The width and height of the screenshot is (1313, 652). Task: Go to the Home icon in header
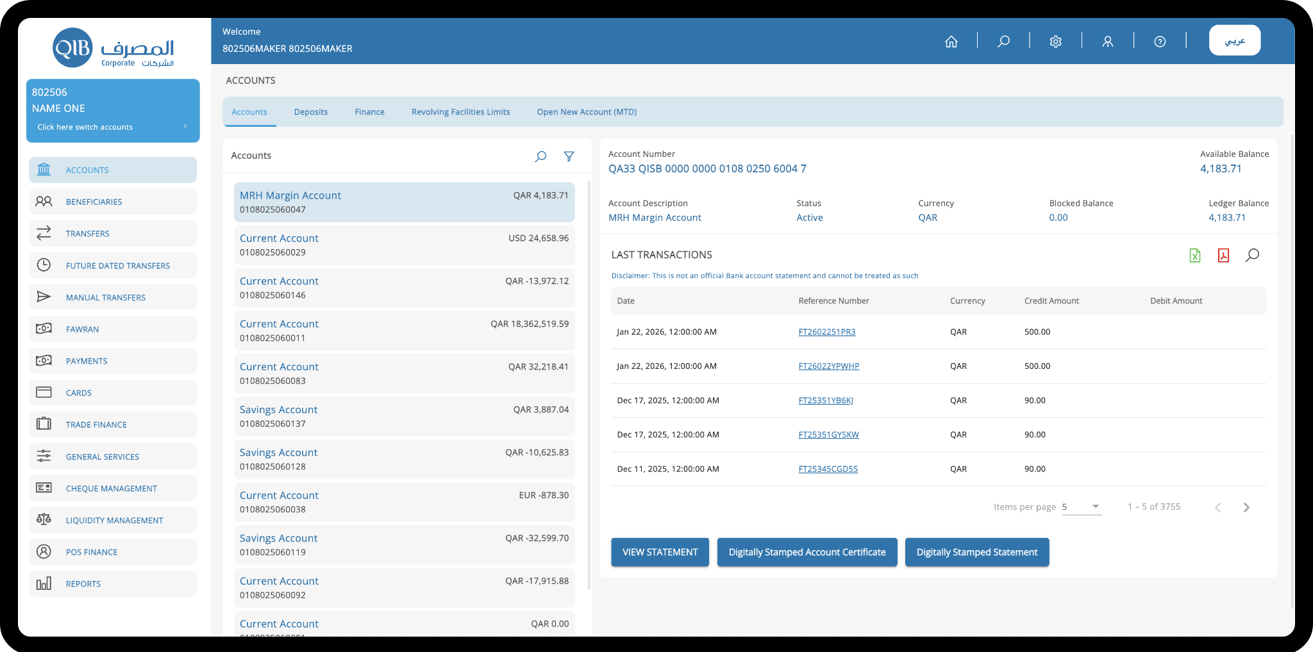pos(951,42)
